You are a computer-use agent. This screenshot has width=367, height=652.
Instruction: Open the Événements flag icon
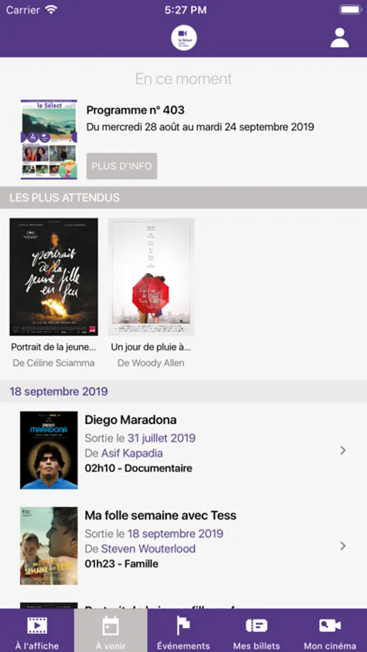[183, 626]
